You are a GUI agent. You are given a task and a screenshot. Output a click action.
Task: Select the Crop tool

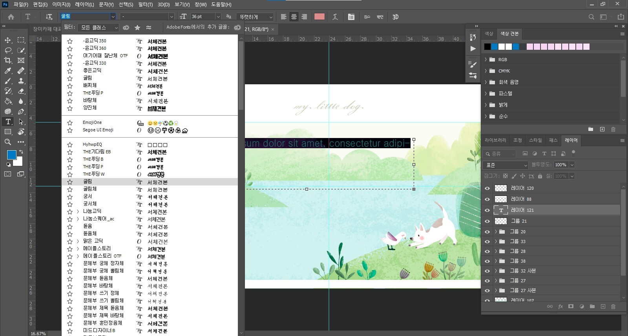(8, 60)
